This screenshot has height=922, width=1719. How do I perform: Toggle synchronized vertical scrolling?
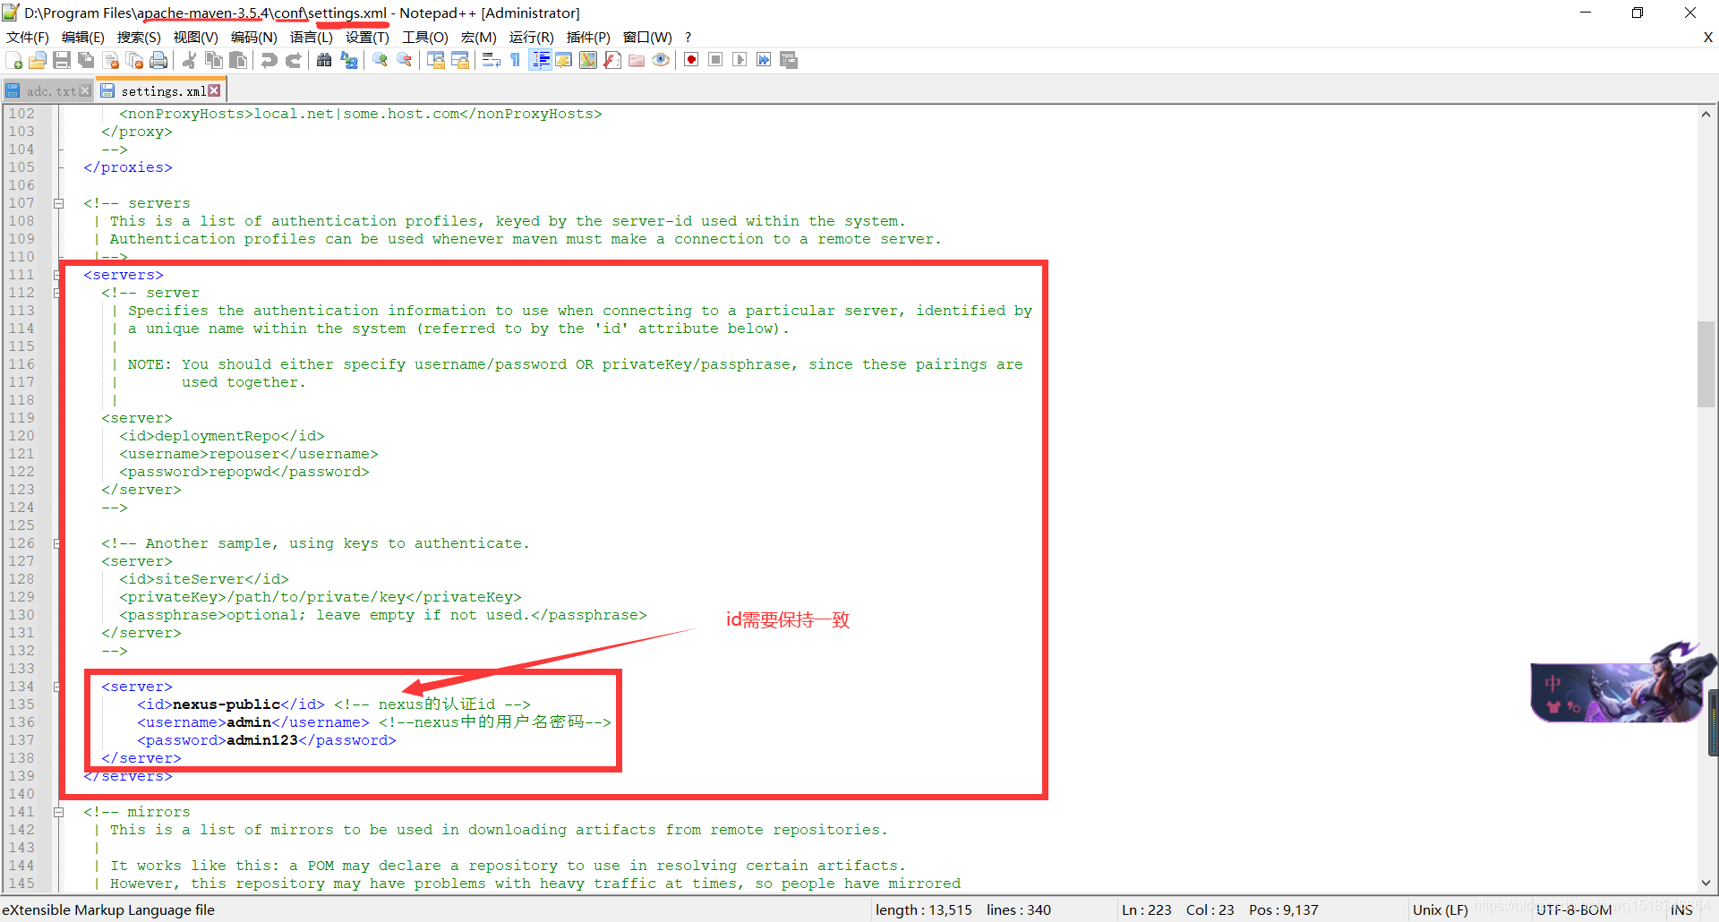435,60
